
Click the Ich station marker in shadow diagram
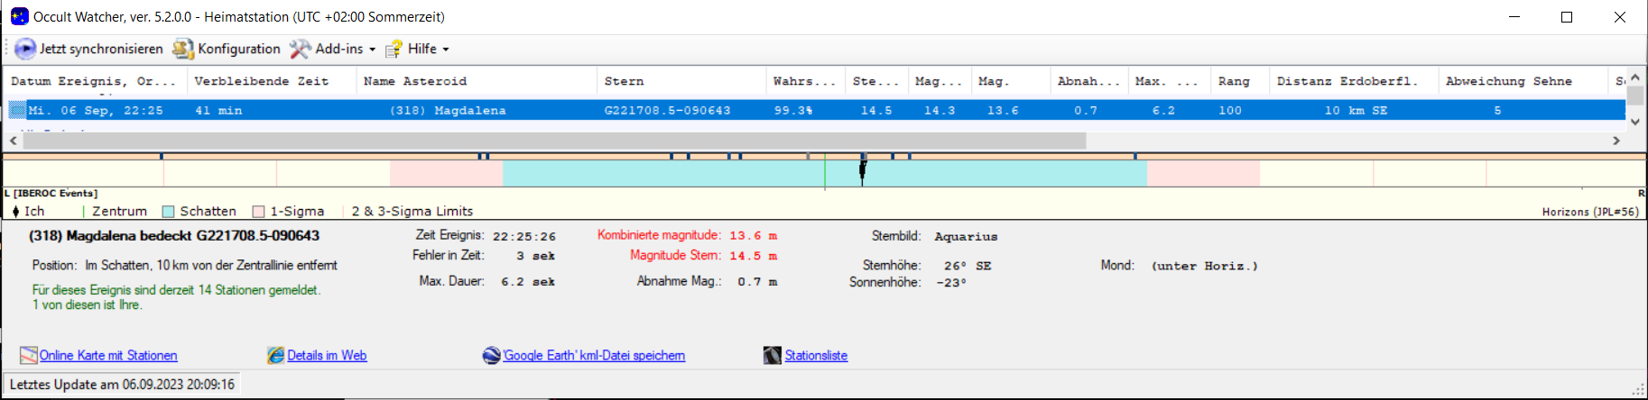point(863,169)
